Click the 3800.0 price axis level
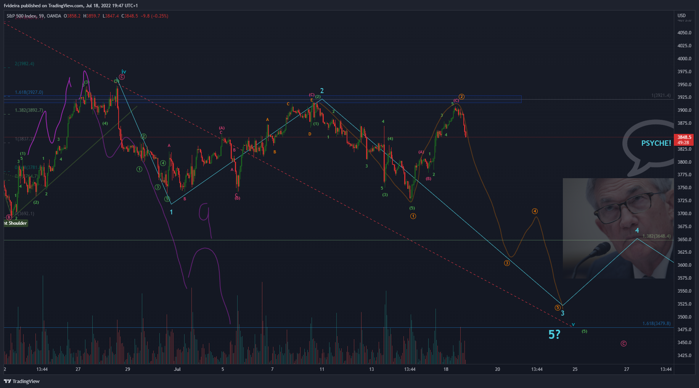Viewport: 699px width, 388px height. [x=684, y=162]
